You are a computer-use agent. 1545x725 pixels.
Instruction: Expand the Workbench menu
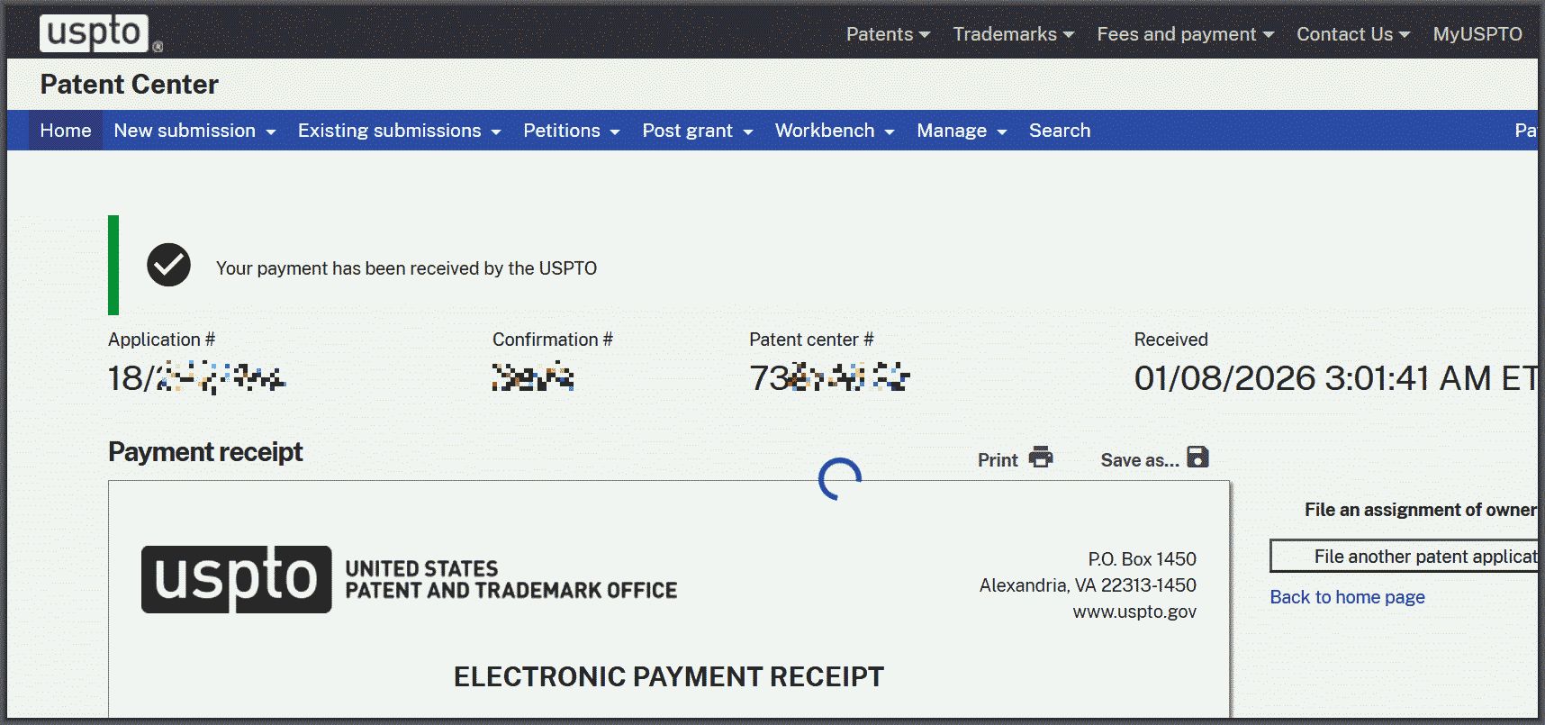pyautogui.click(x=834, y=131)
